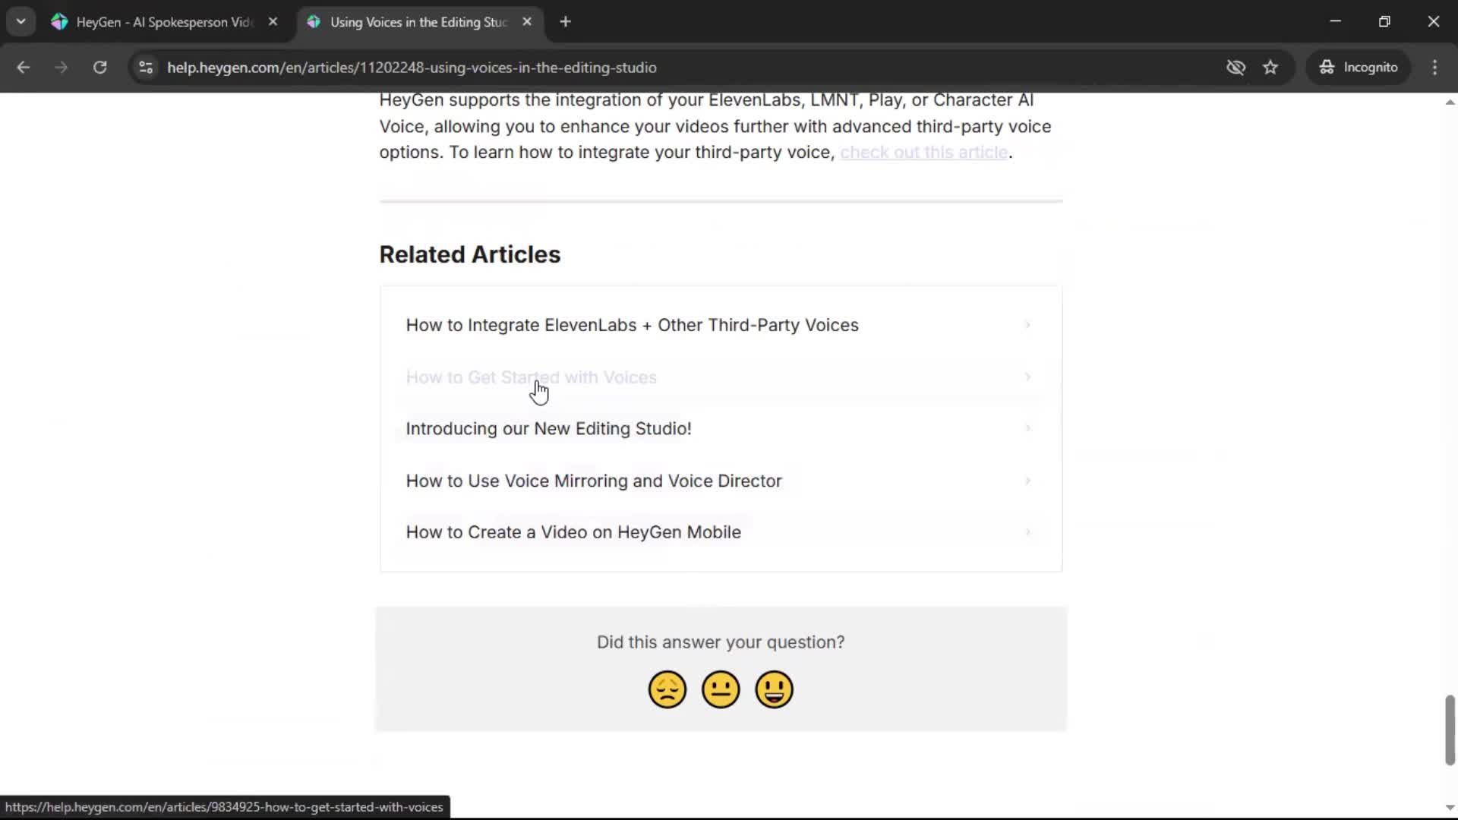
Task: Click the neutral face emoji rating
Action: point(721,689)
